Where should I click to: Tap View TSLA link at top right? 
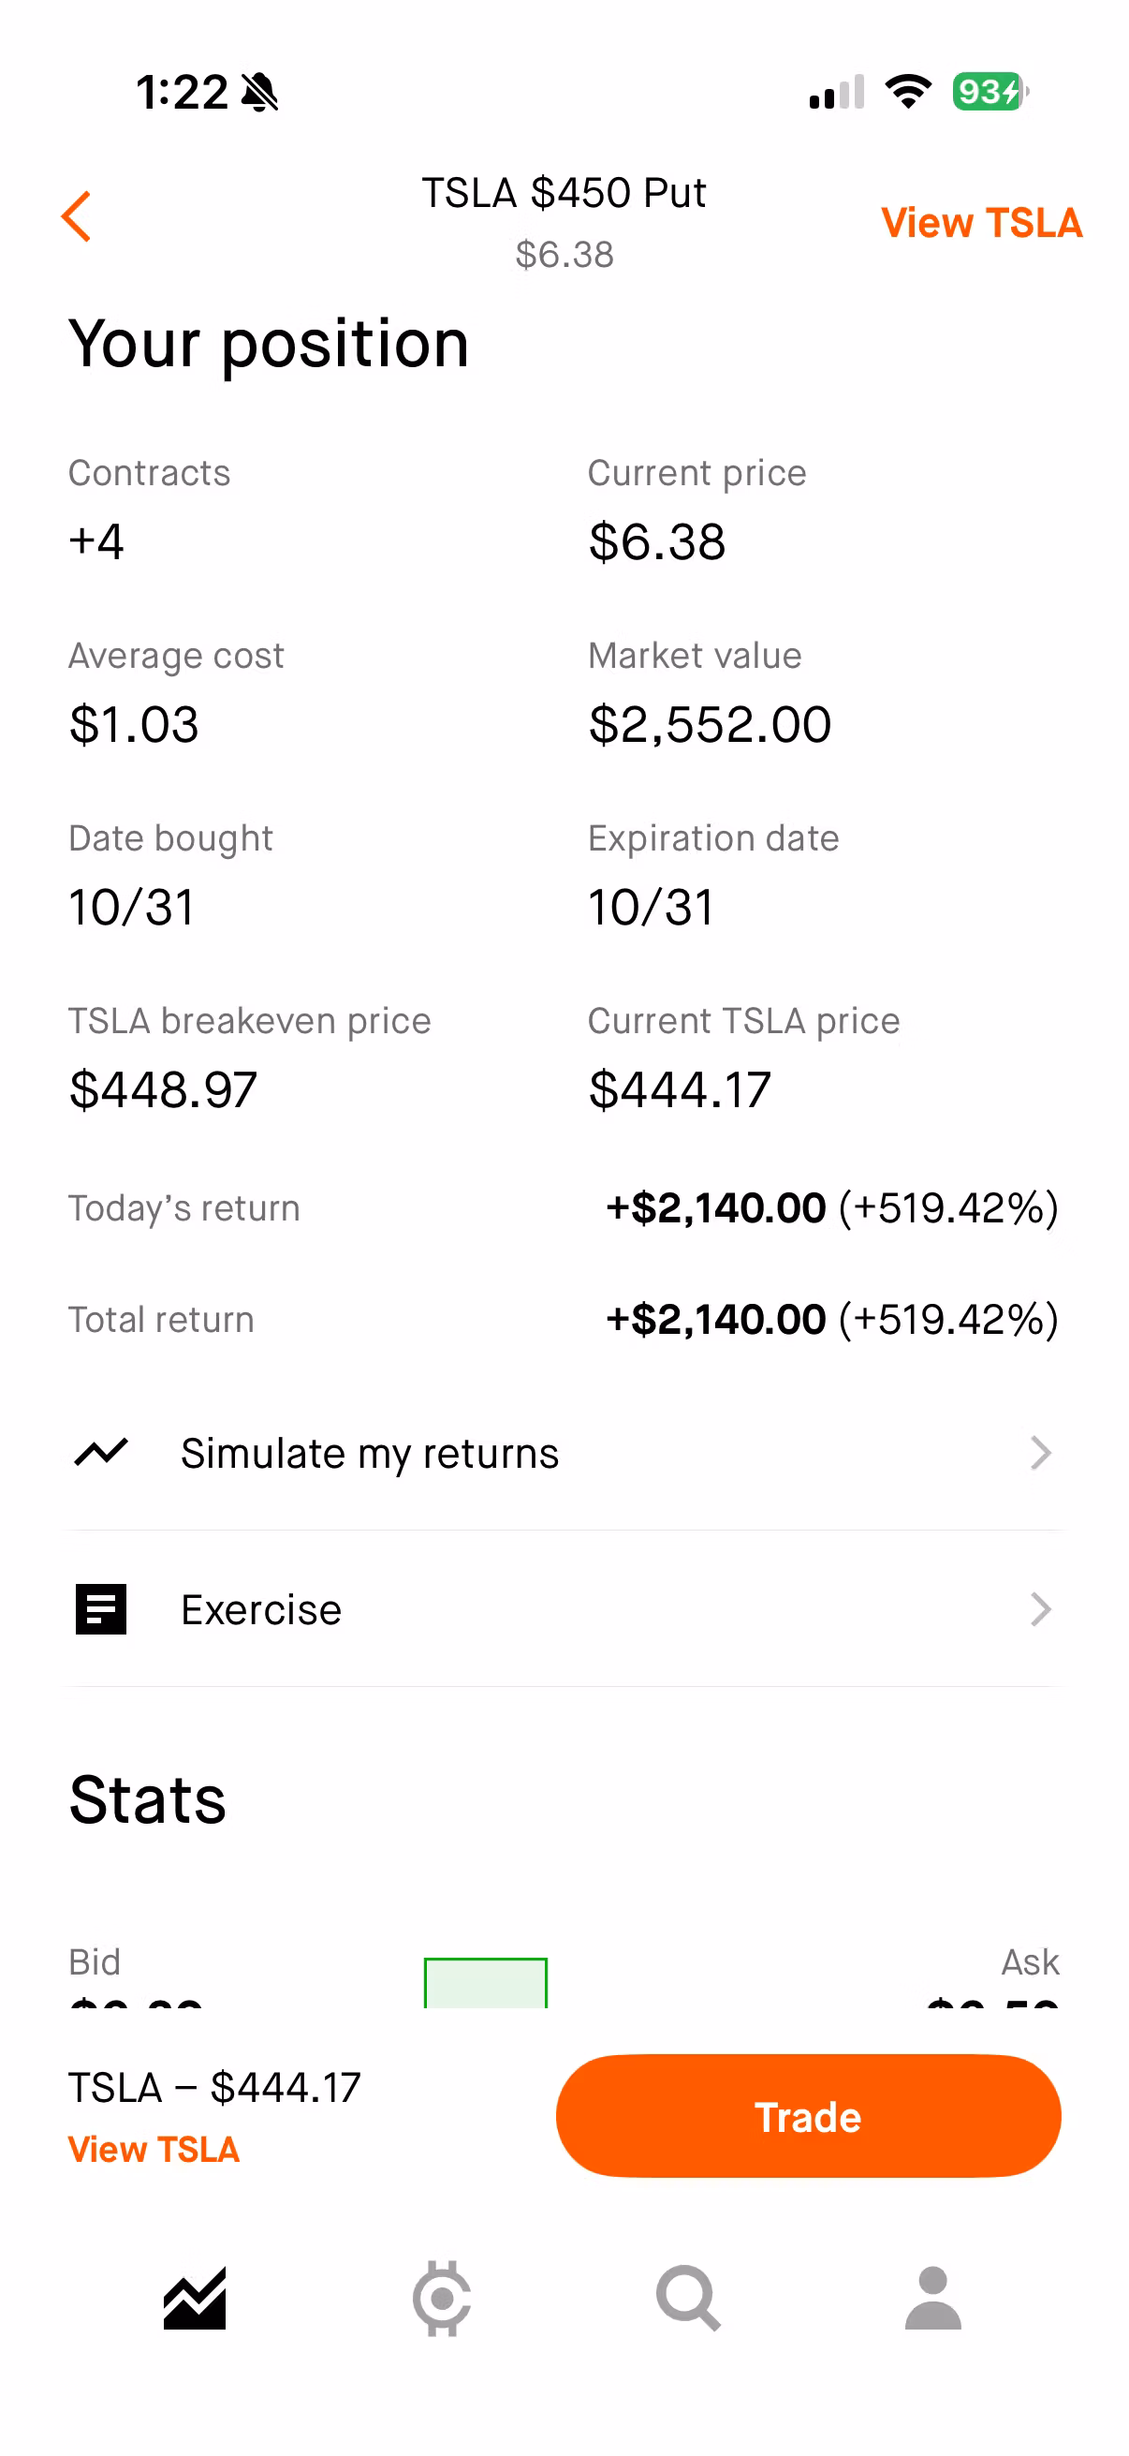point(981,223)
